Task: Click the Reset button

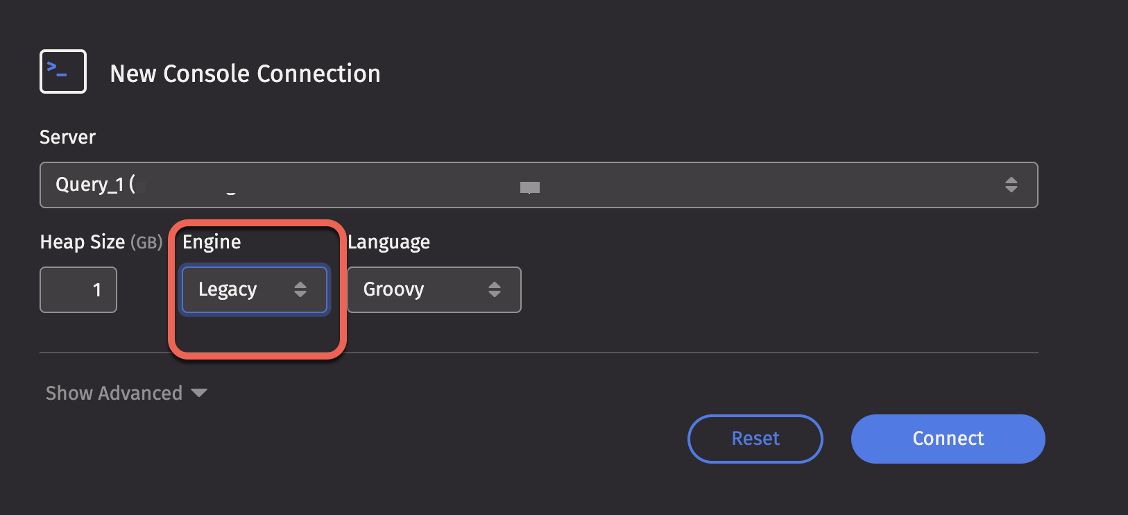Action: (755, 439)
